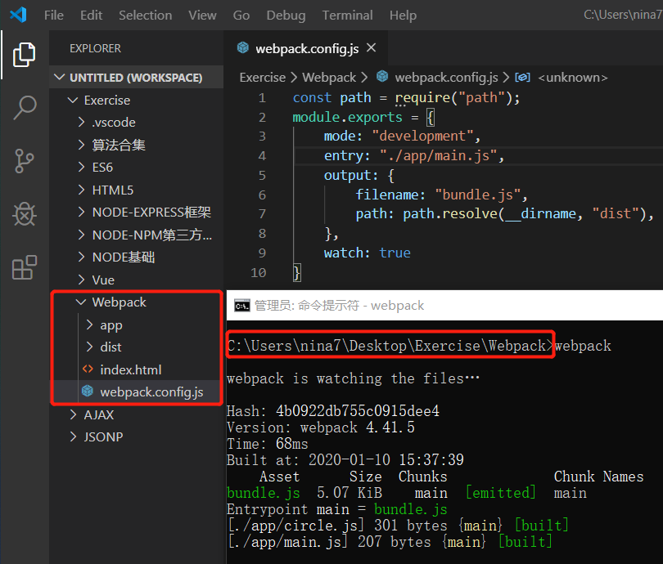Click the webpack.config.js breadcrumb text
The width and height of the screenshot is (663, 564).
coord(446,78)
